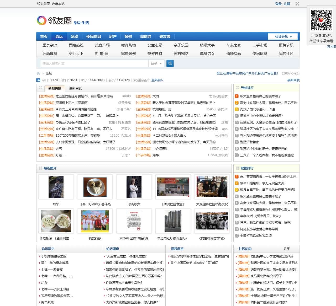
Task: Click the grid icon beside 最近图片 title
Action: coord(41,168)
